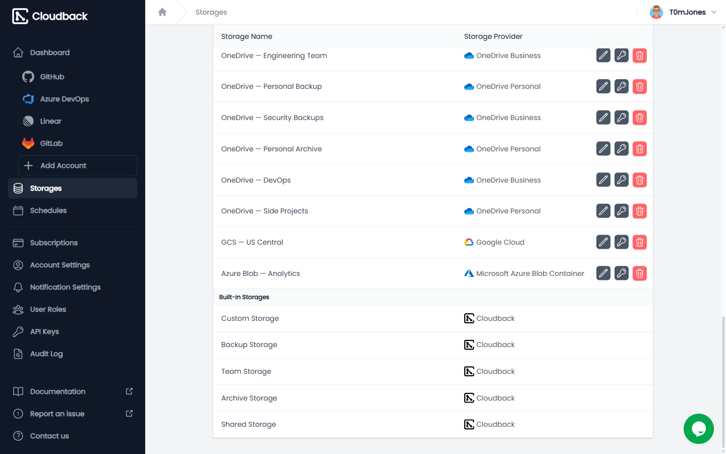This screenshot has height=454, width=726.
Task: Open Account Settings
Action: (73, 265)
